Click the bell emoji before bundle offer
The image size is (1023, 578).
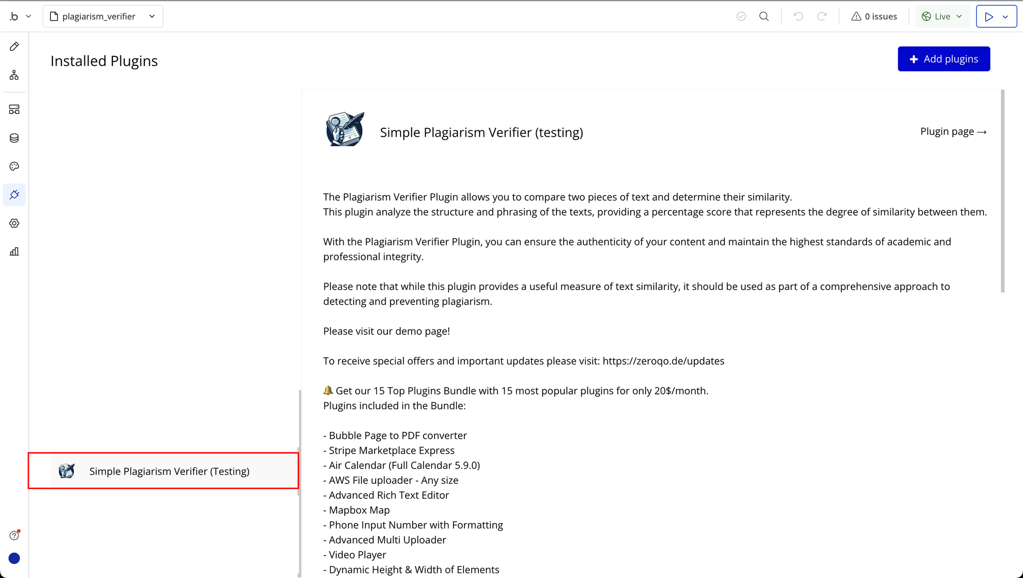click(x=328, y=390)
